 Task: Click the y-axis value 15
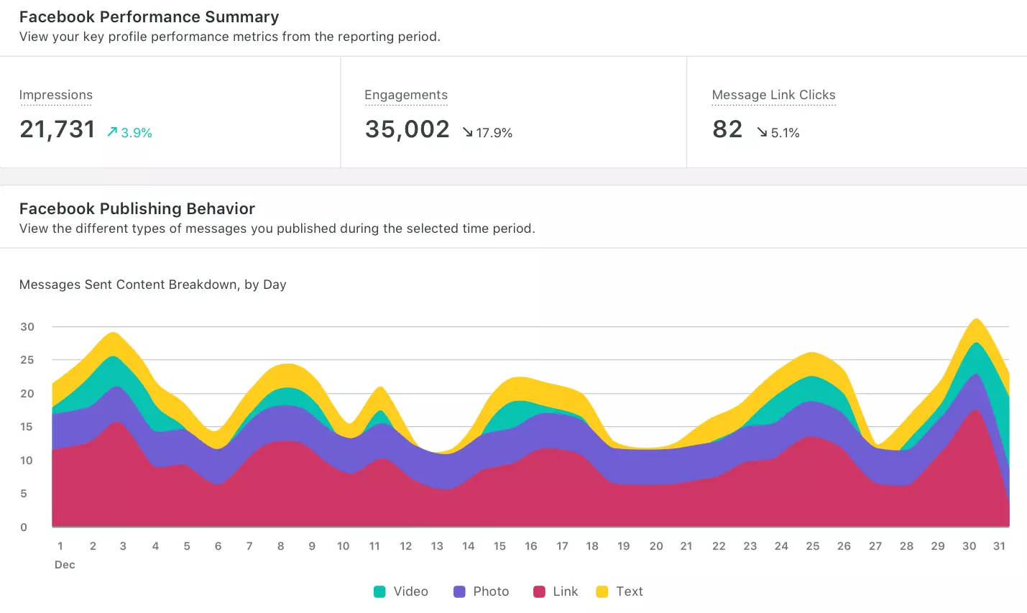click(27, 427)
